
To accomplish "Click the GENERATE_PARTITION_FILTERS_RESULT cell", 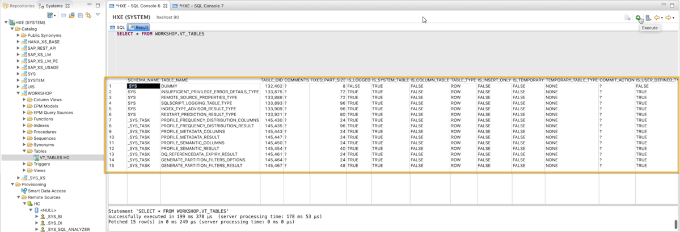I will coord(210,165).
